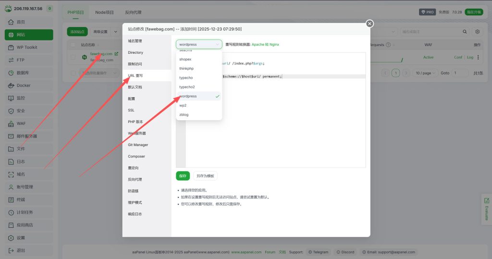This screenshot has height=259, width=492.
Task: Open WP Toolkit from the sidebar
Action: click(x=11, y=47)
